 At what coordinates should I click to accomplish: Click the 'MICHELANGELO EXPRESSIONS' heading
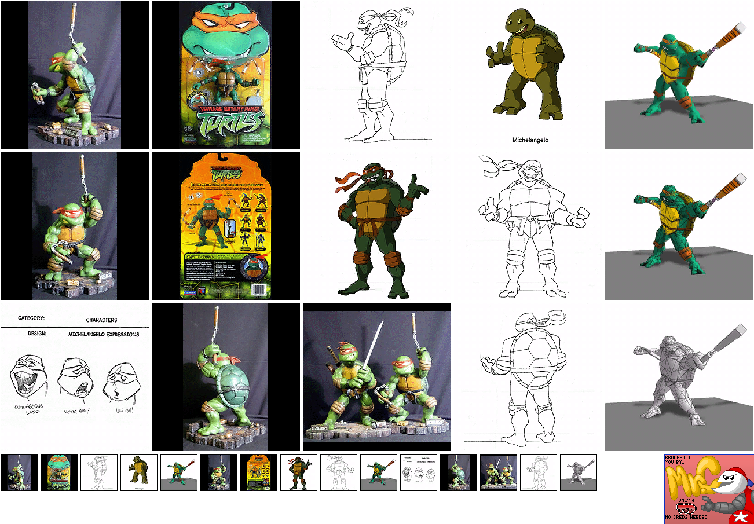point(104,335)
